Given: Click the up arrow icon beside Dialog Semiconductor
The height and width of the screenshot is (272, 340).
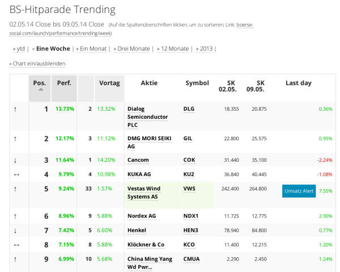Looking at the screenshot, I should pos(15,109).
